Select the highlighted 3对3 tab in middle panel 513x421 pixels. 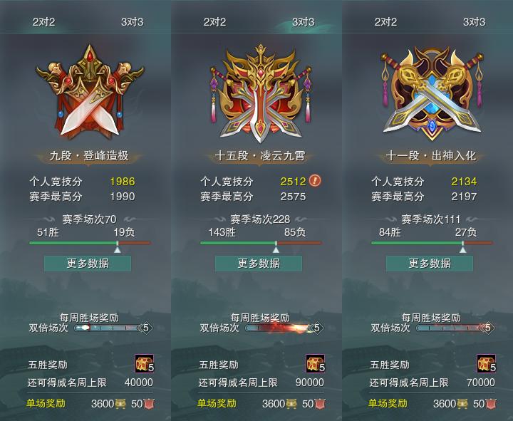pos(303,22)
